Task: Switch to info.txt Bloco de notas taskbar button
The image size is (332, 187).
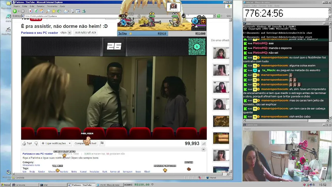Action: (x=110, y=185)
